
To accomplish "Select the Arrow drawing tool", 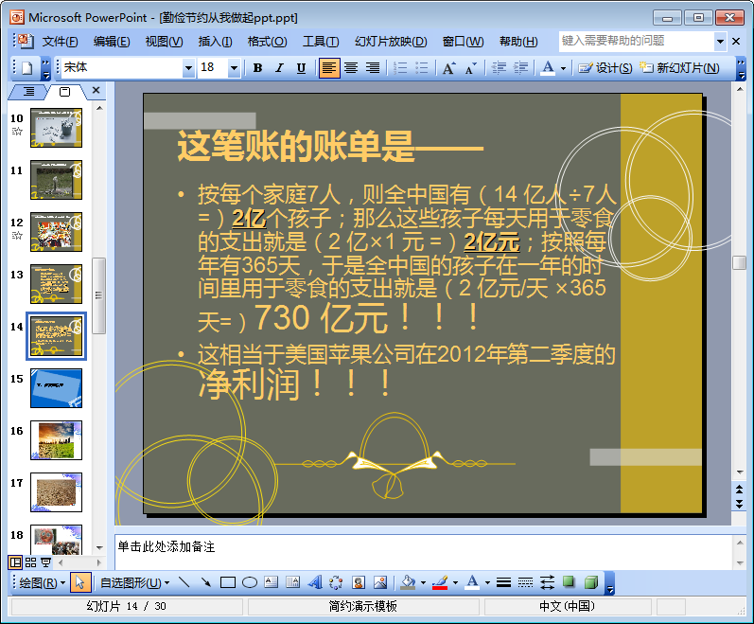I will click(206, 583).
